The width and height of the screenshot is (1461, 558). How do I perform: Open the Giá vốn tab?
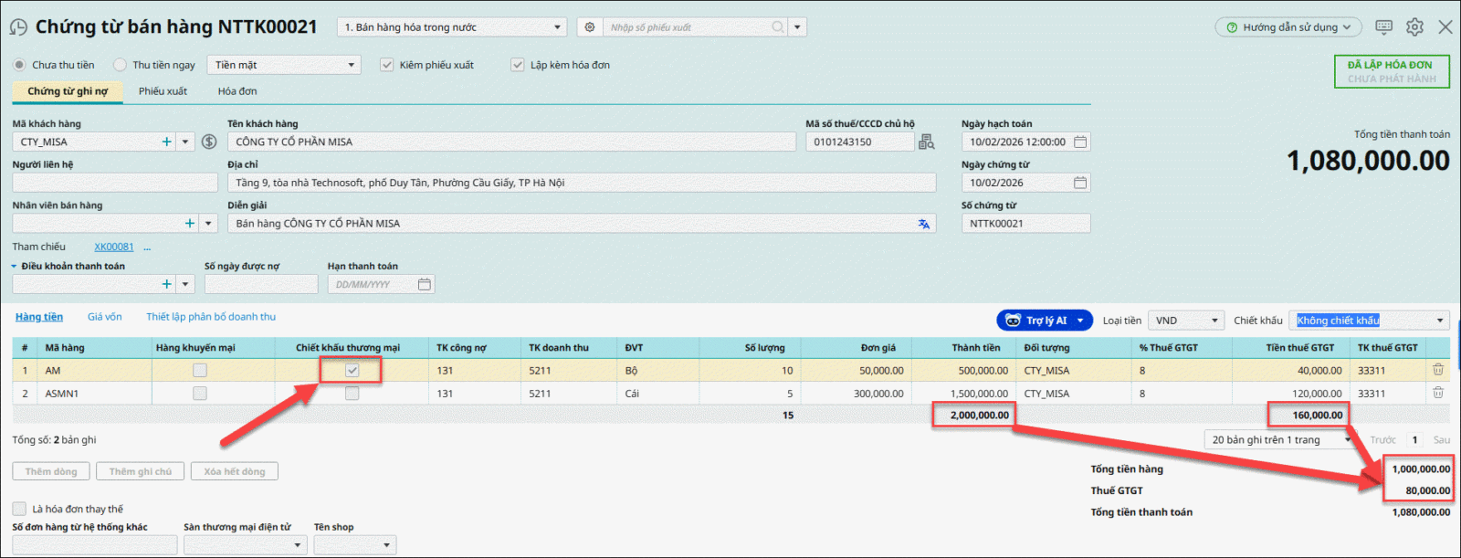(104, 317)
